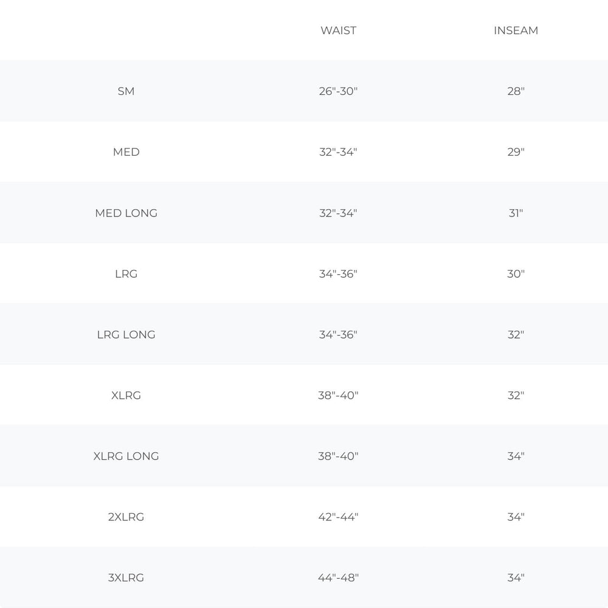Click the 30" inseam value
The height and width of the screenshot is (608, 608).
(516, 274)
